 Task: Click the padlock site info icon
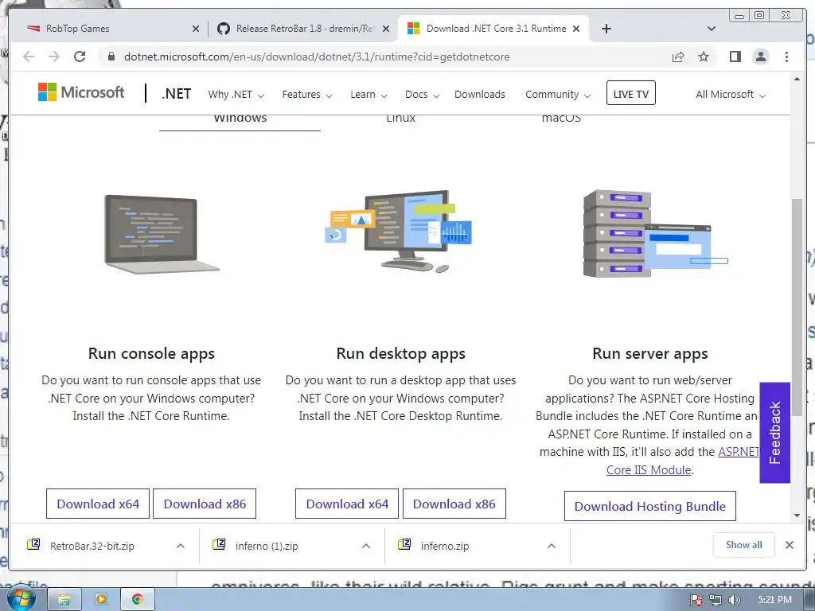111,56
